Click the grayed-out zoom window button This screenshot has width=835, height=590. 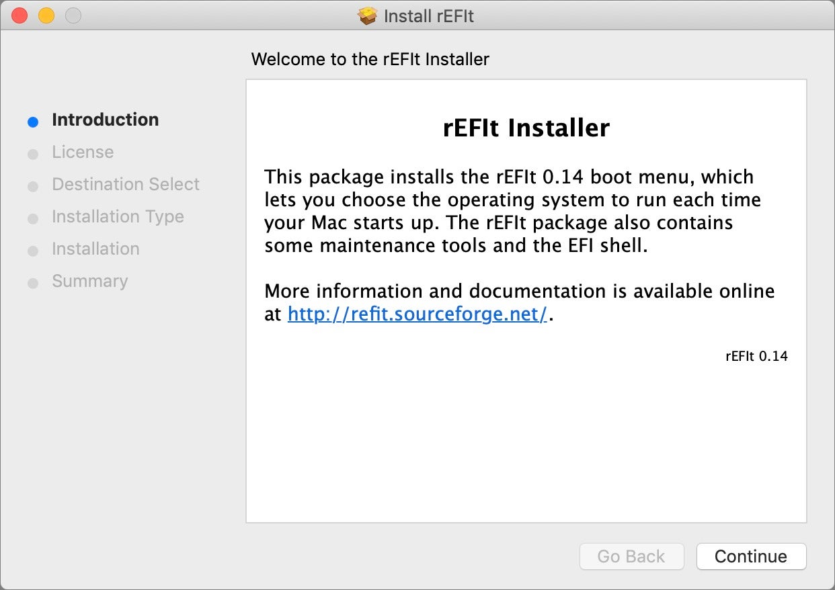pos(73,15)
